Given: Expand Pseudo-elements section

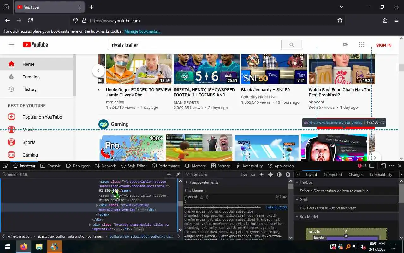Looking at the screenshot, I should point(187,182).
